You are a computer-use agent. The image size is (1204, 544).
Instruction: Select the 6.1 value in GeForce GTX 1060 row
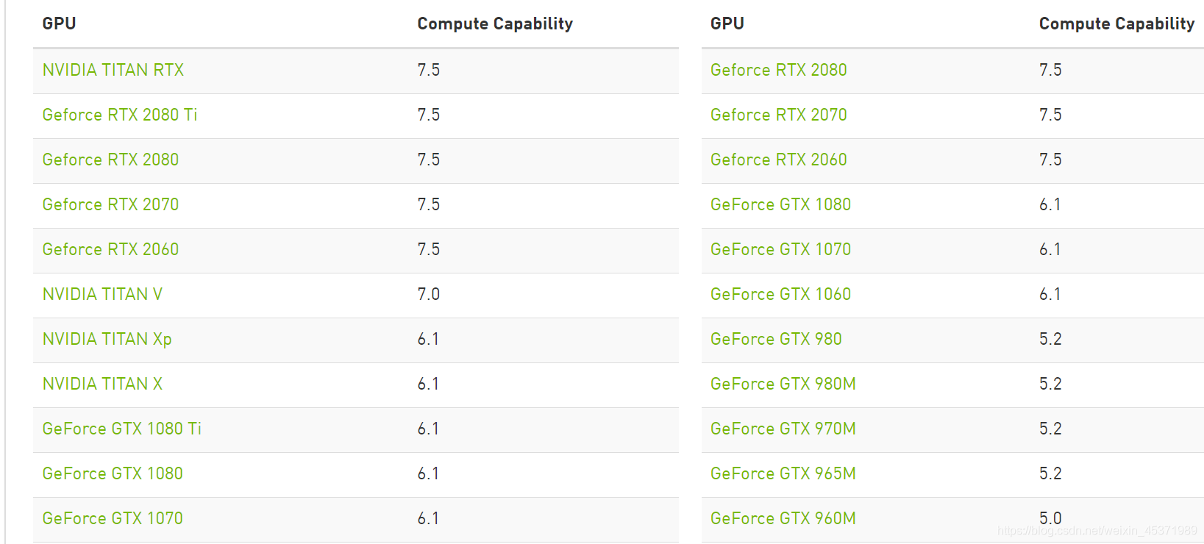tap(1050, 294)
